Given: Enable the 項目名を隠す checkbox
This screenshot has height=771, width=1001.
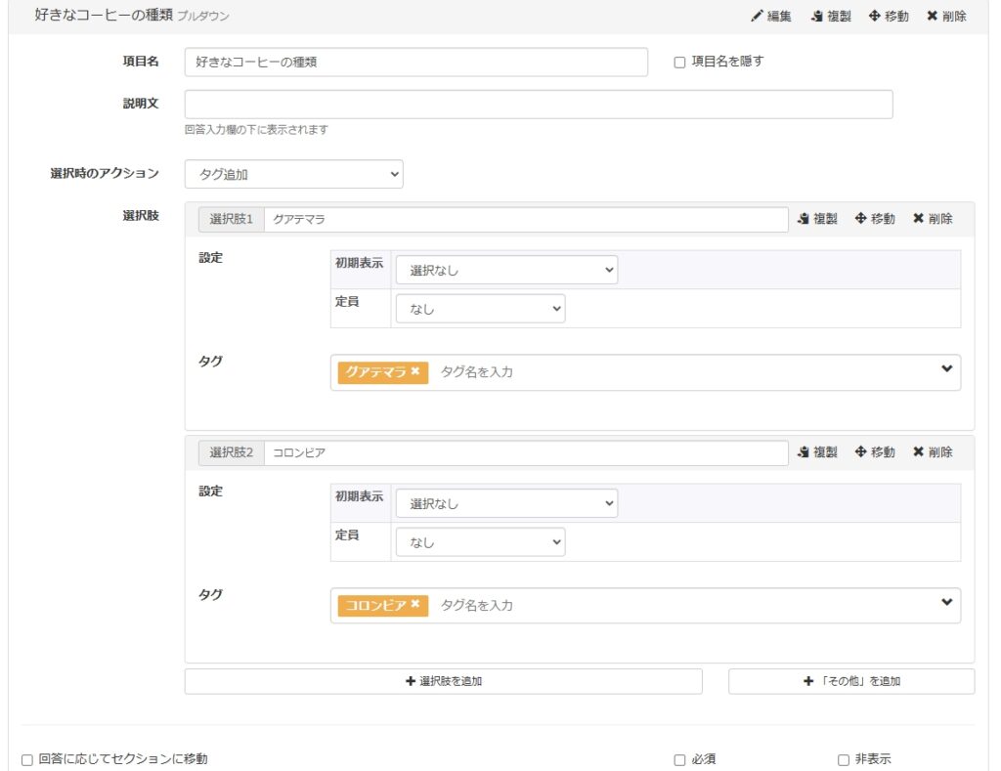Looking at the screenshot, I should click(679, 62).
